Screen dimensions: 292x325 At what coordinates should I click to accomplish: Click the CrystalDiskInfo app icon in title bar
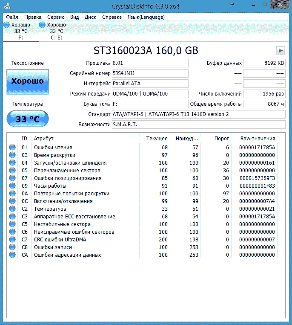tap(7, 6)
